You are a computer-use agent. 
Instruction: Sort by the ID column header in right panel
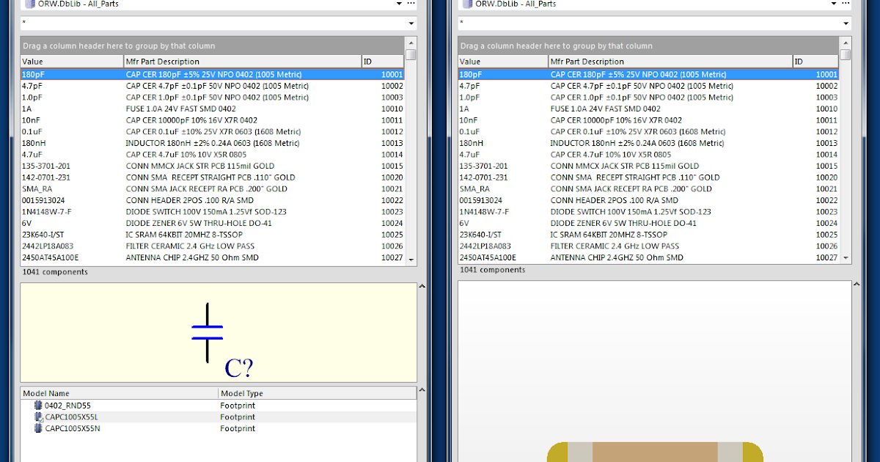(x=814, y=61)
